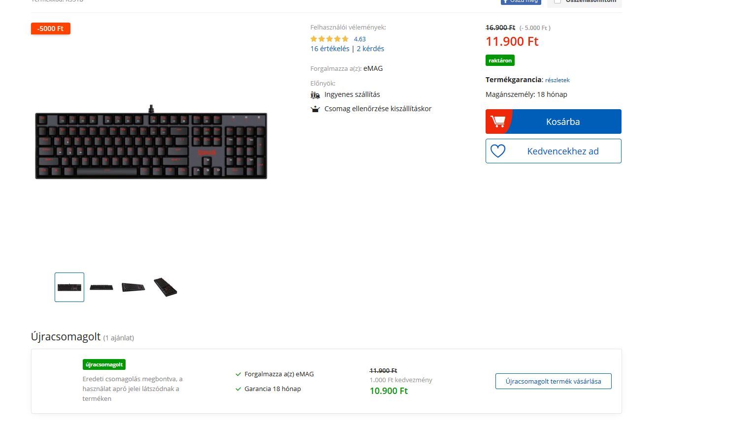Tick the Összehasonlítom compare checkbox
The width and height of the screenshot is (754, 423).
click(557, 1)
